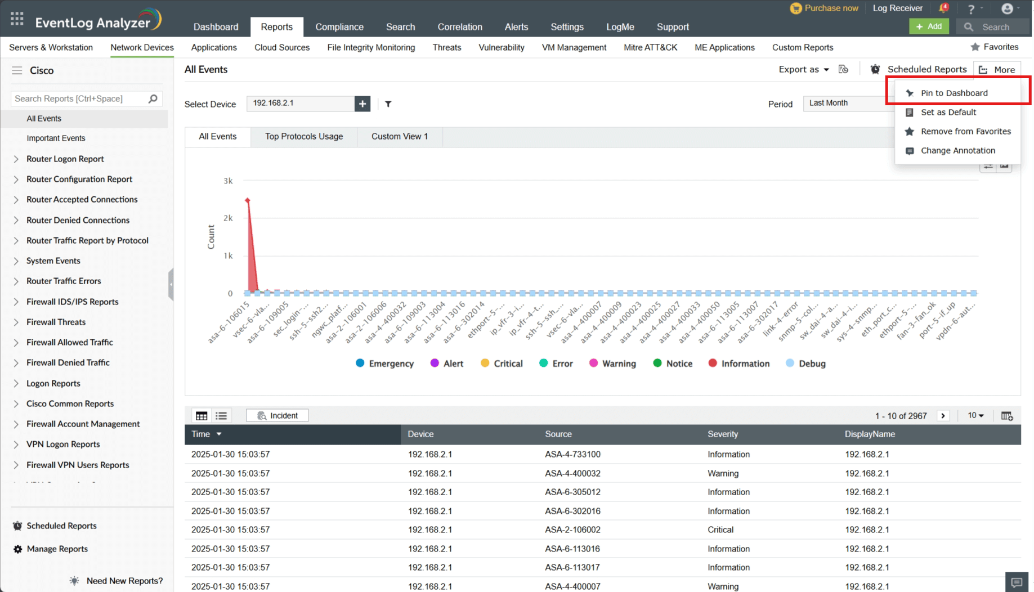
Task: Open the apps grid launcher icon
Action: pos(17,19)
